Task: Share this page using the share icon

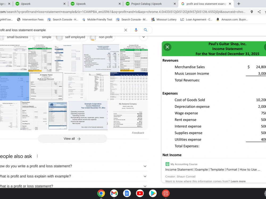Action: [x=259, y=12]
